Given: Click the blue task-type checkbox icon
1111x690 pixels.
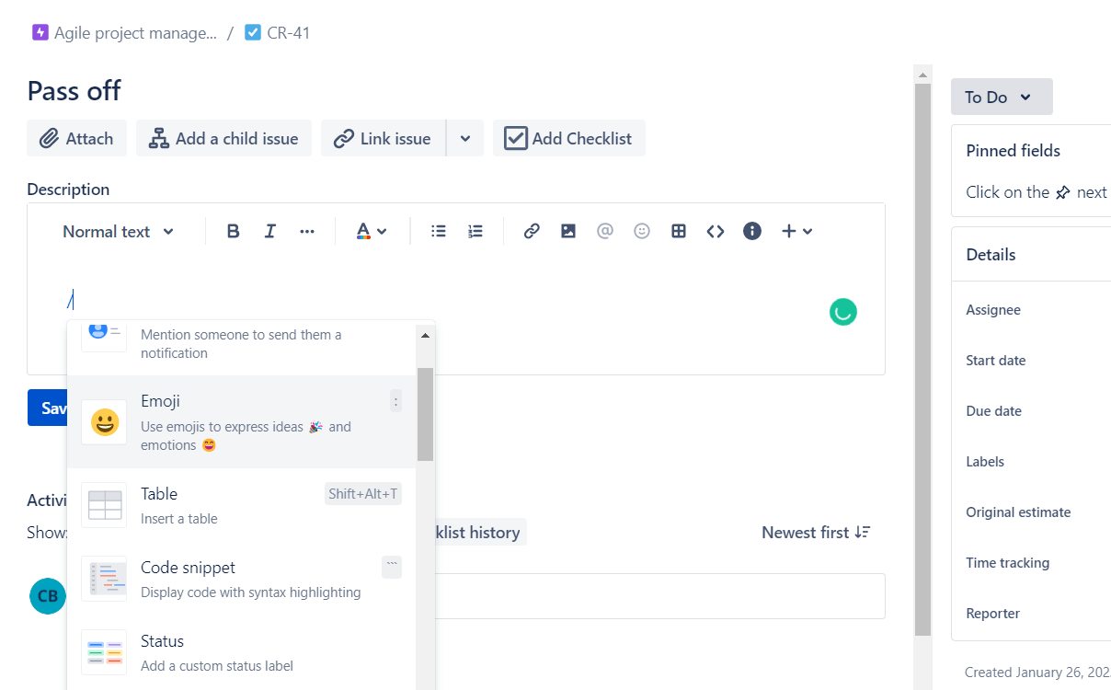Looking at the screenshot, I should 253,33.
